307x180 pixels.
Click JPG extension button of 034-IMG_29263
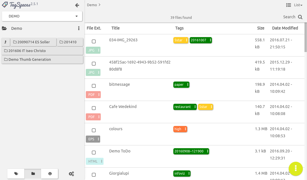93,50
